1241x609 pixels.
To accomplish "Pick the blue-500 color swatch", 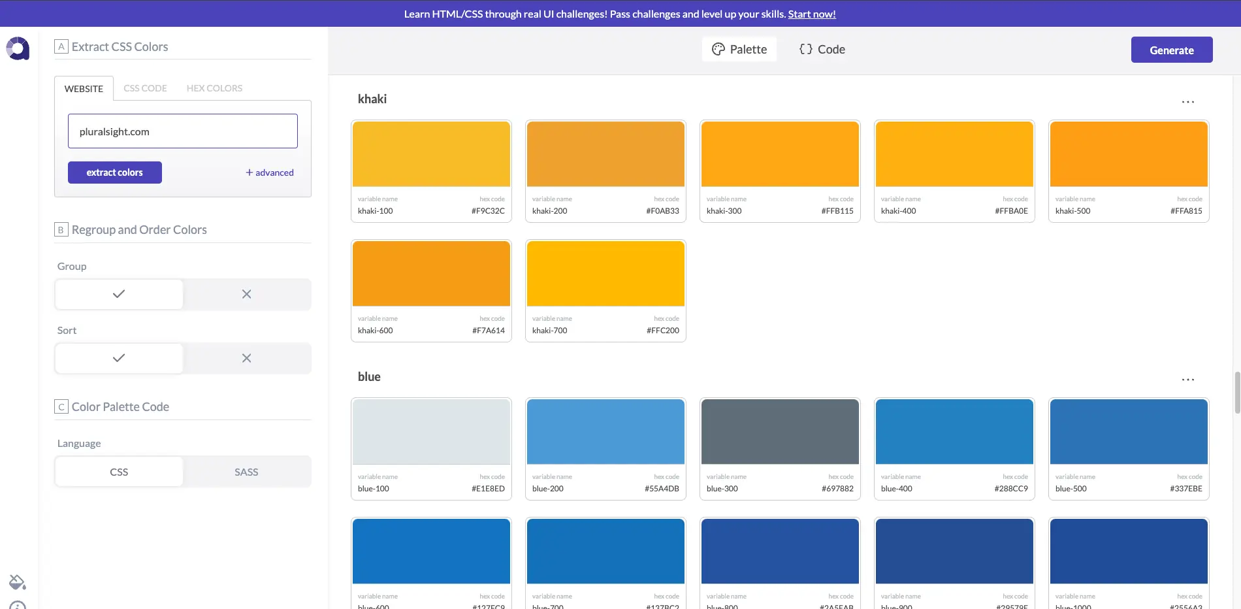I will [x=1129, y=432].
